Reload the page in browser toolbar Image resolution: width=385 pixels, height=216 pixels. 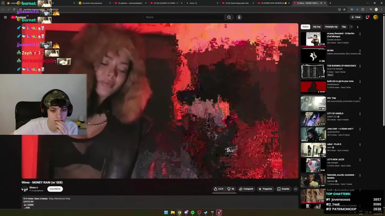coord(14,10)
